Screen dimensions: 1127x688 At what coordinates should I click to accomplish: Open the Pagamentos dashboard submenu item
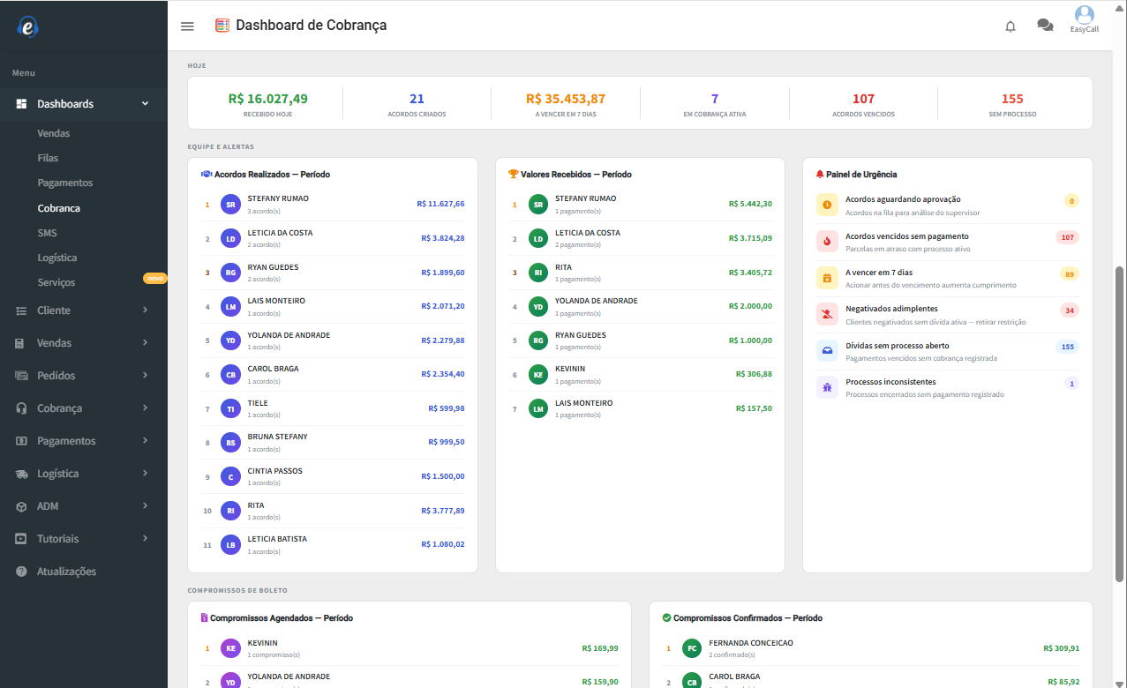64,183
